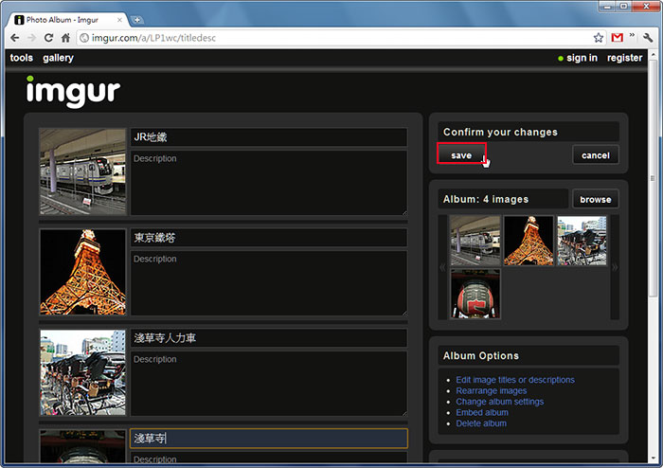
Task: Maximize the Chrome window
Action: [624, 7]
